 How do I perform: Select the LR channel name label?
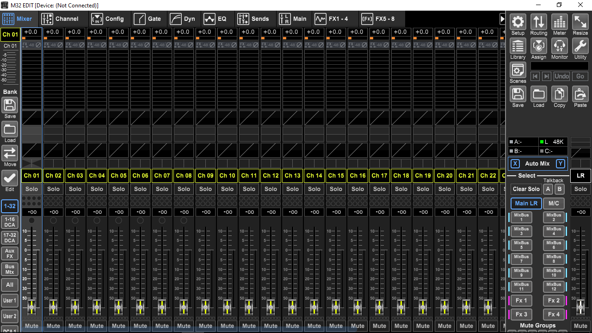point(580,175)
